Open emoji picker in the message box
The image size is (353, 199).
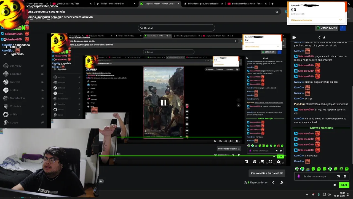pyautogui.click(x=345, y=176)
